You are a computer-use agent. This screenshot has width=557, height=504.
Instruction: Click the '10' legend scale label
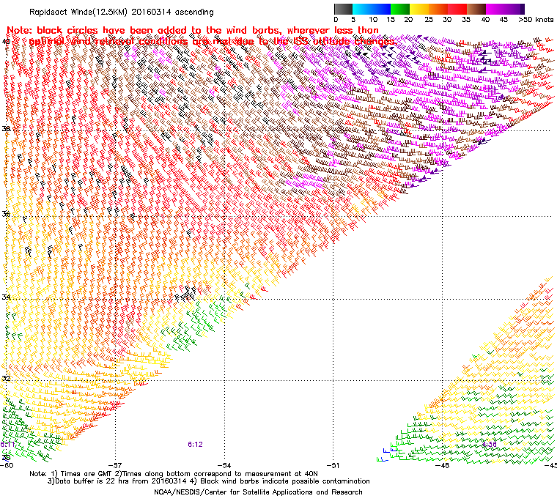pos(372,20)
